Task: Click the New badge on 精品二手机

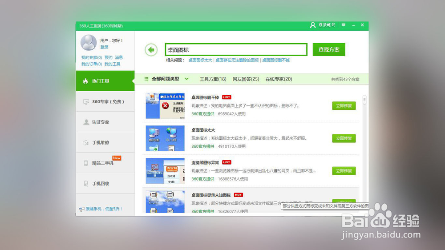Action: [x=117, y=158]
